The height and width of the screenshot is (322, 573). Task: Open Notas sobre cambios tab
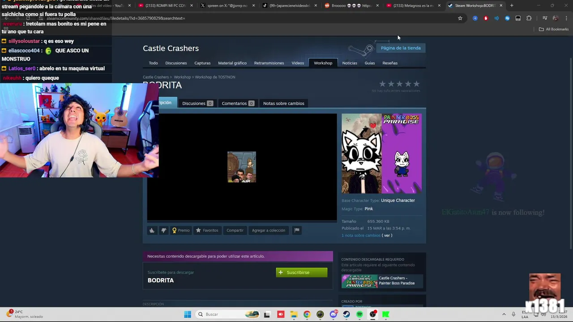[x=283, y=103]
